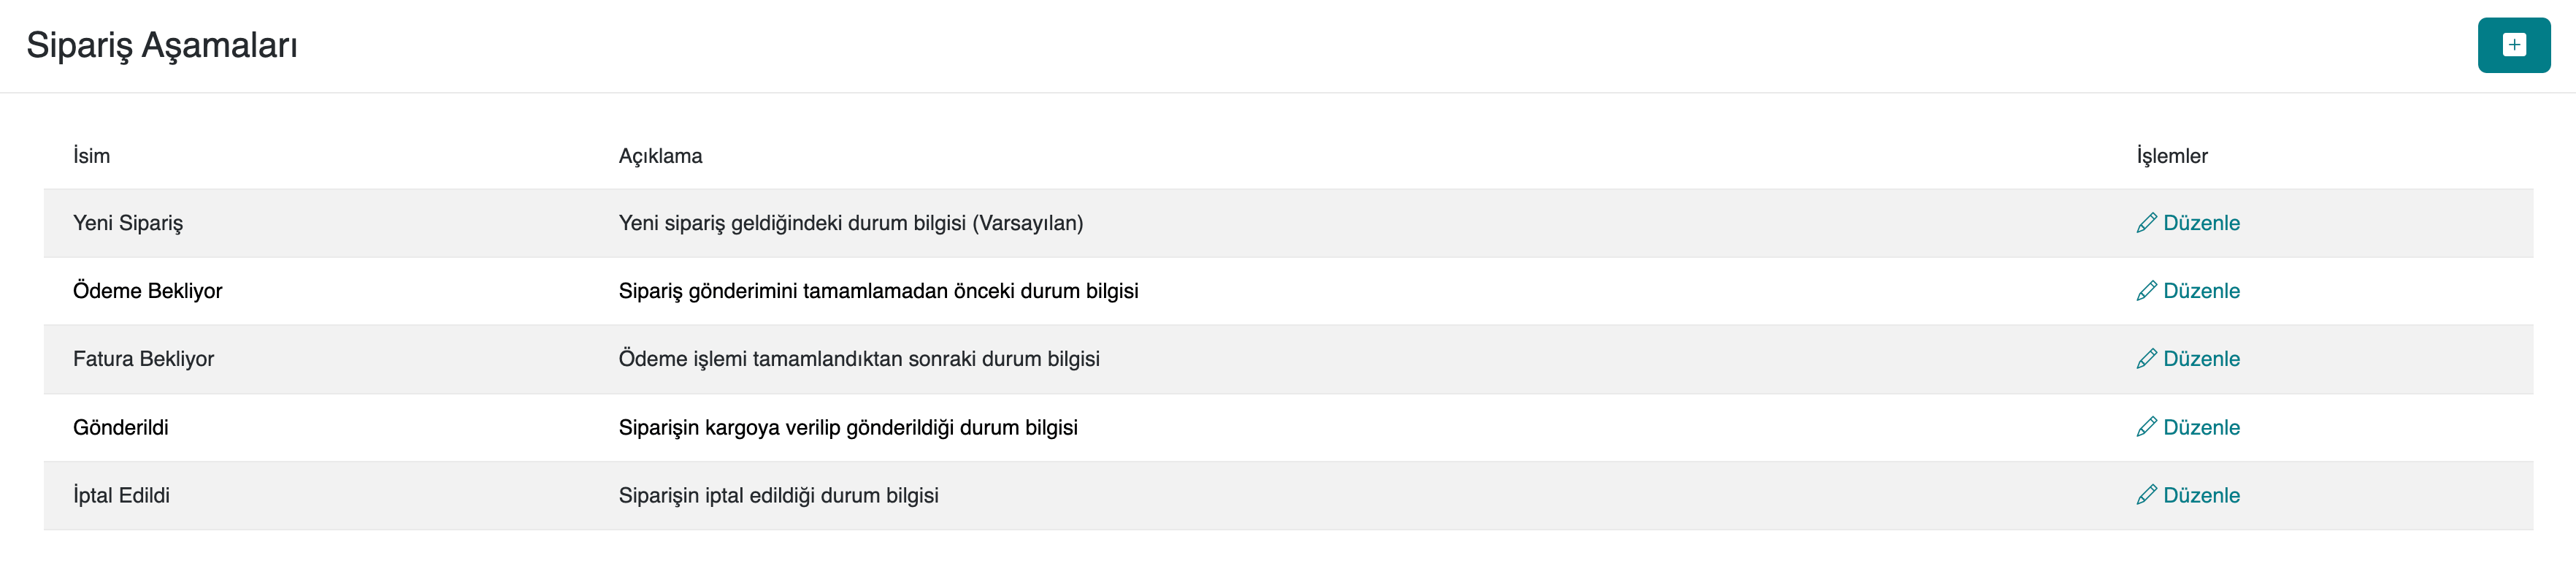Click the İşlemler column header
Image resolution: width=2576 pixels, height=561 pixels.
click(2171, 156)
